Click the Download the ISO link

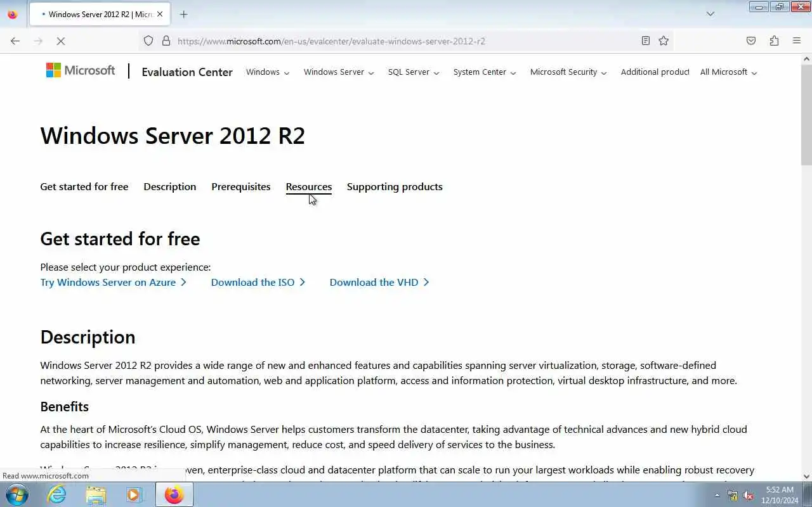(x=258, y=283)
